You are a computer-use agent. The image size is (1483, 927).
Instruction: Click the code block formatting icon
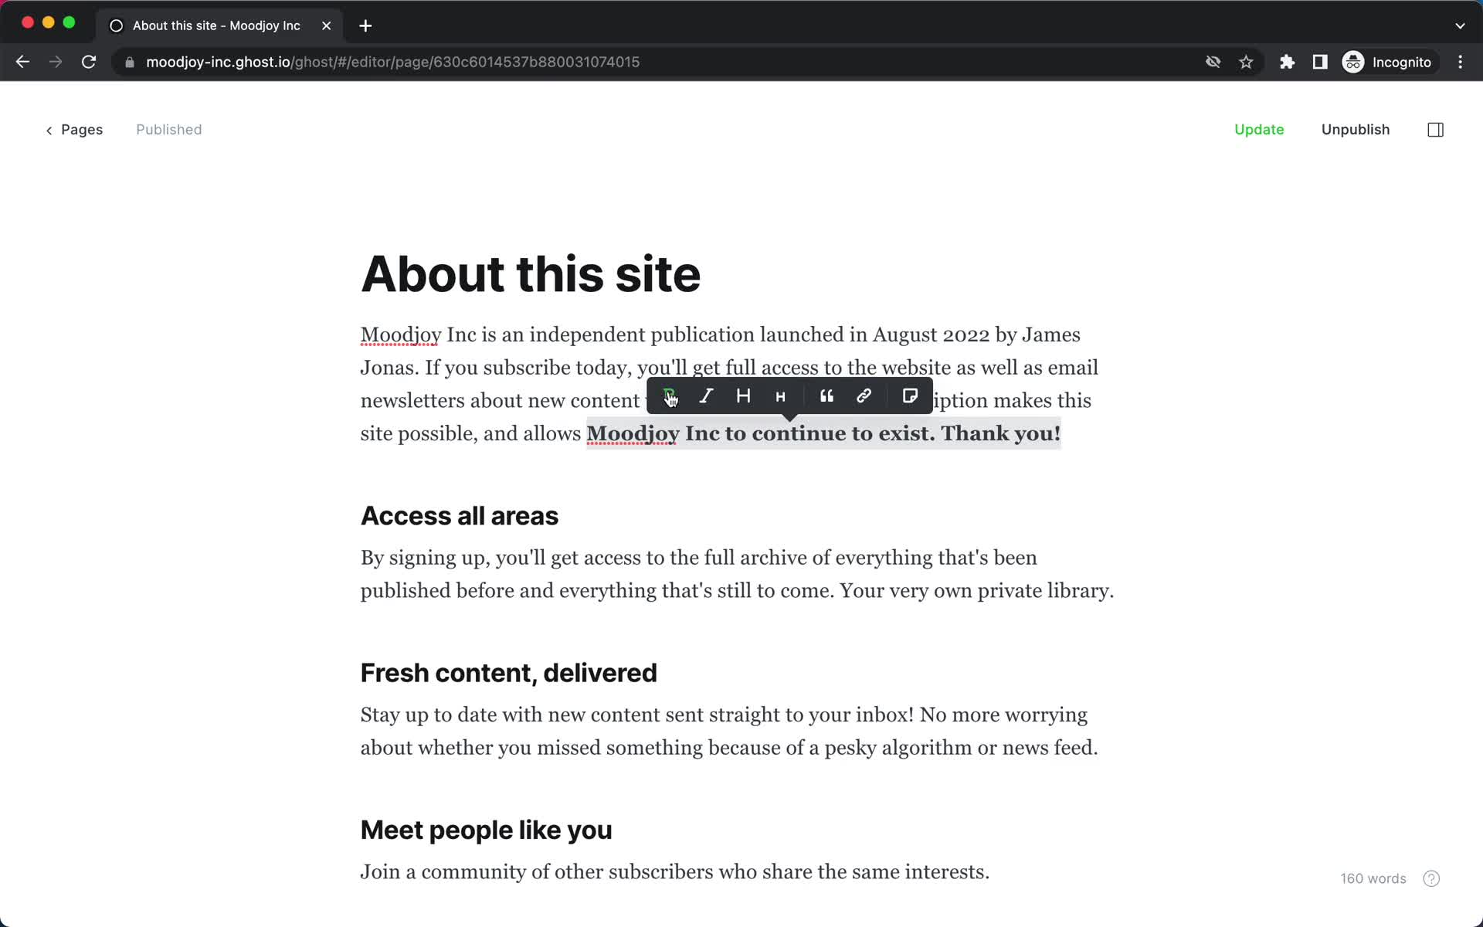[x=910, y=396]
